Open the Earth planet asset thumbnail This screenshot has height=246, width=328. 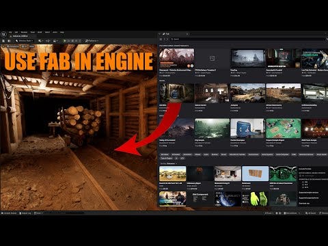tap(228, 199)
